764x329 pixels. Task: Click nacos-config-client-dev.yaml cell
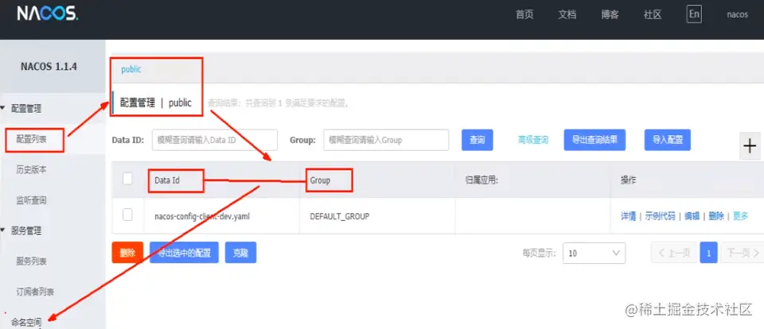click(202, 216)
